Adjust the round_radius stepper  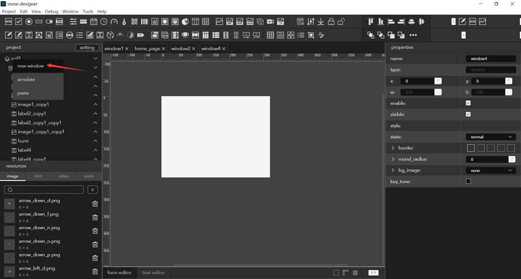click(512, 159)
